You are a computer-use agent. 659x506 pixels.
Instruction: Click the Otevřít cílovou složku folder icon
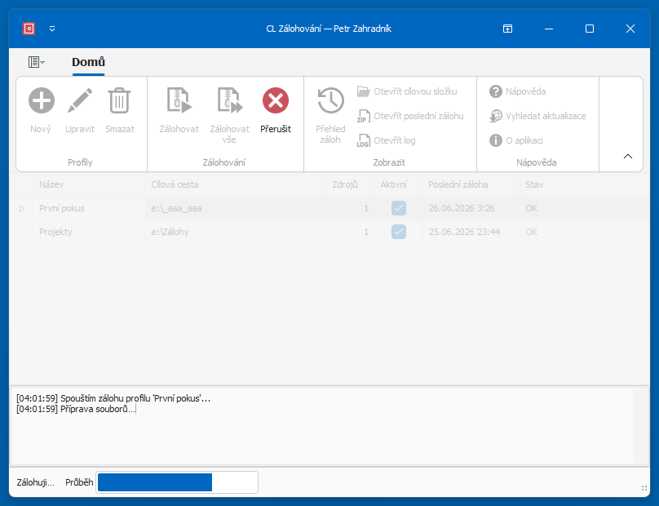(363, 91)
